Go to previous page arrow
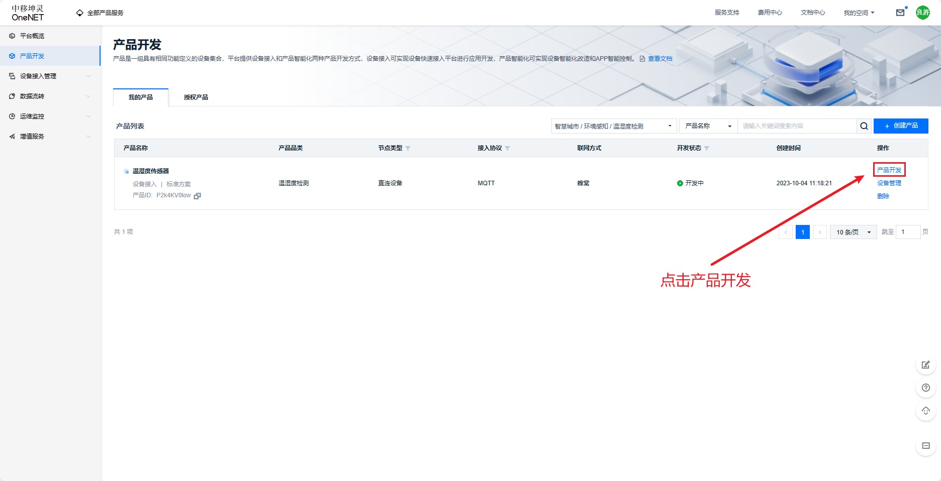This screenshot has width=941, height=481. tap(786, 232)
